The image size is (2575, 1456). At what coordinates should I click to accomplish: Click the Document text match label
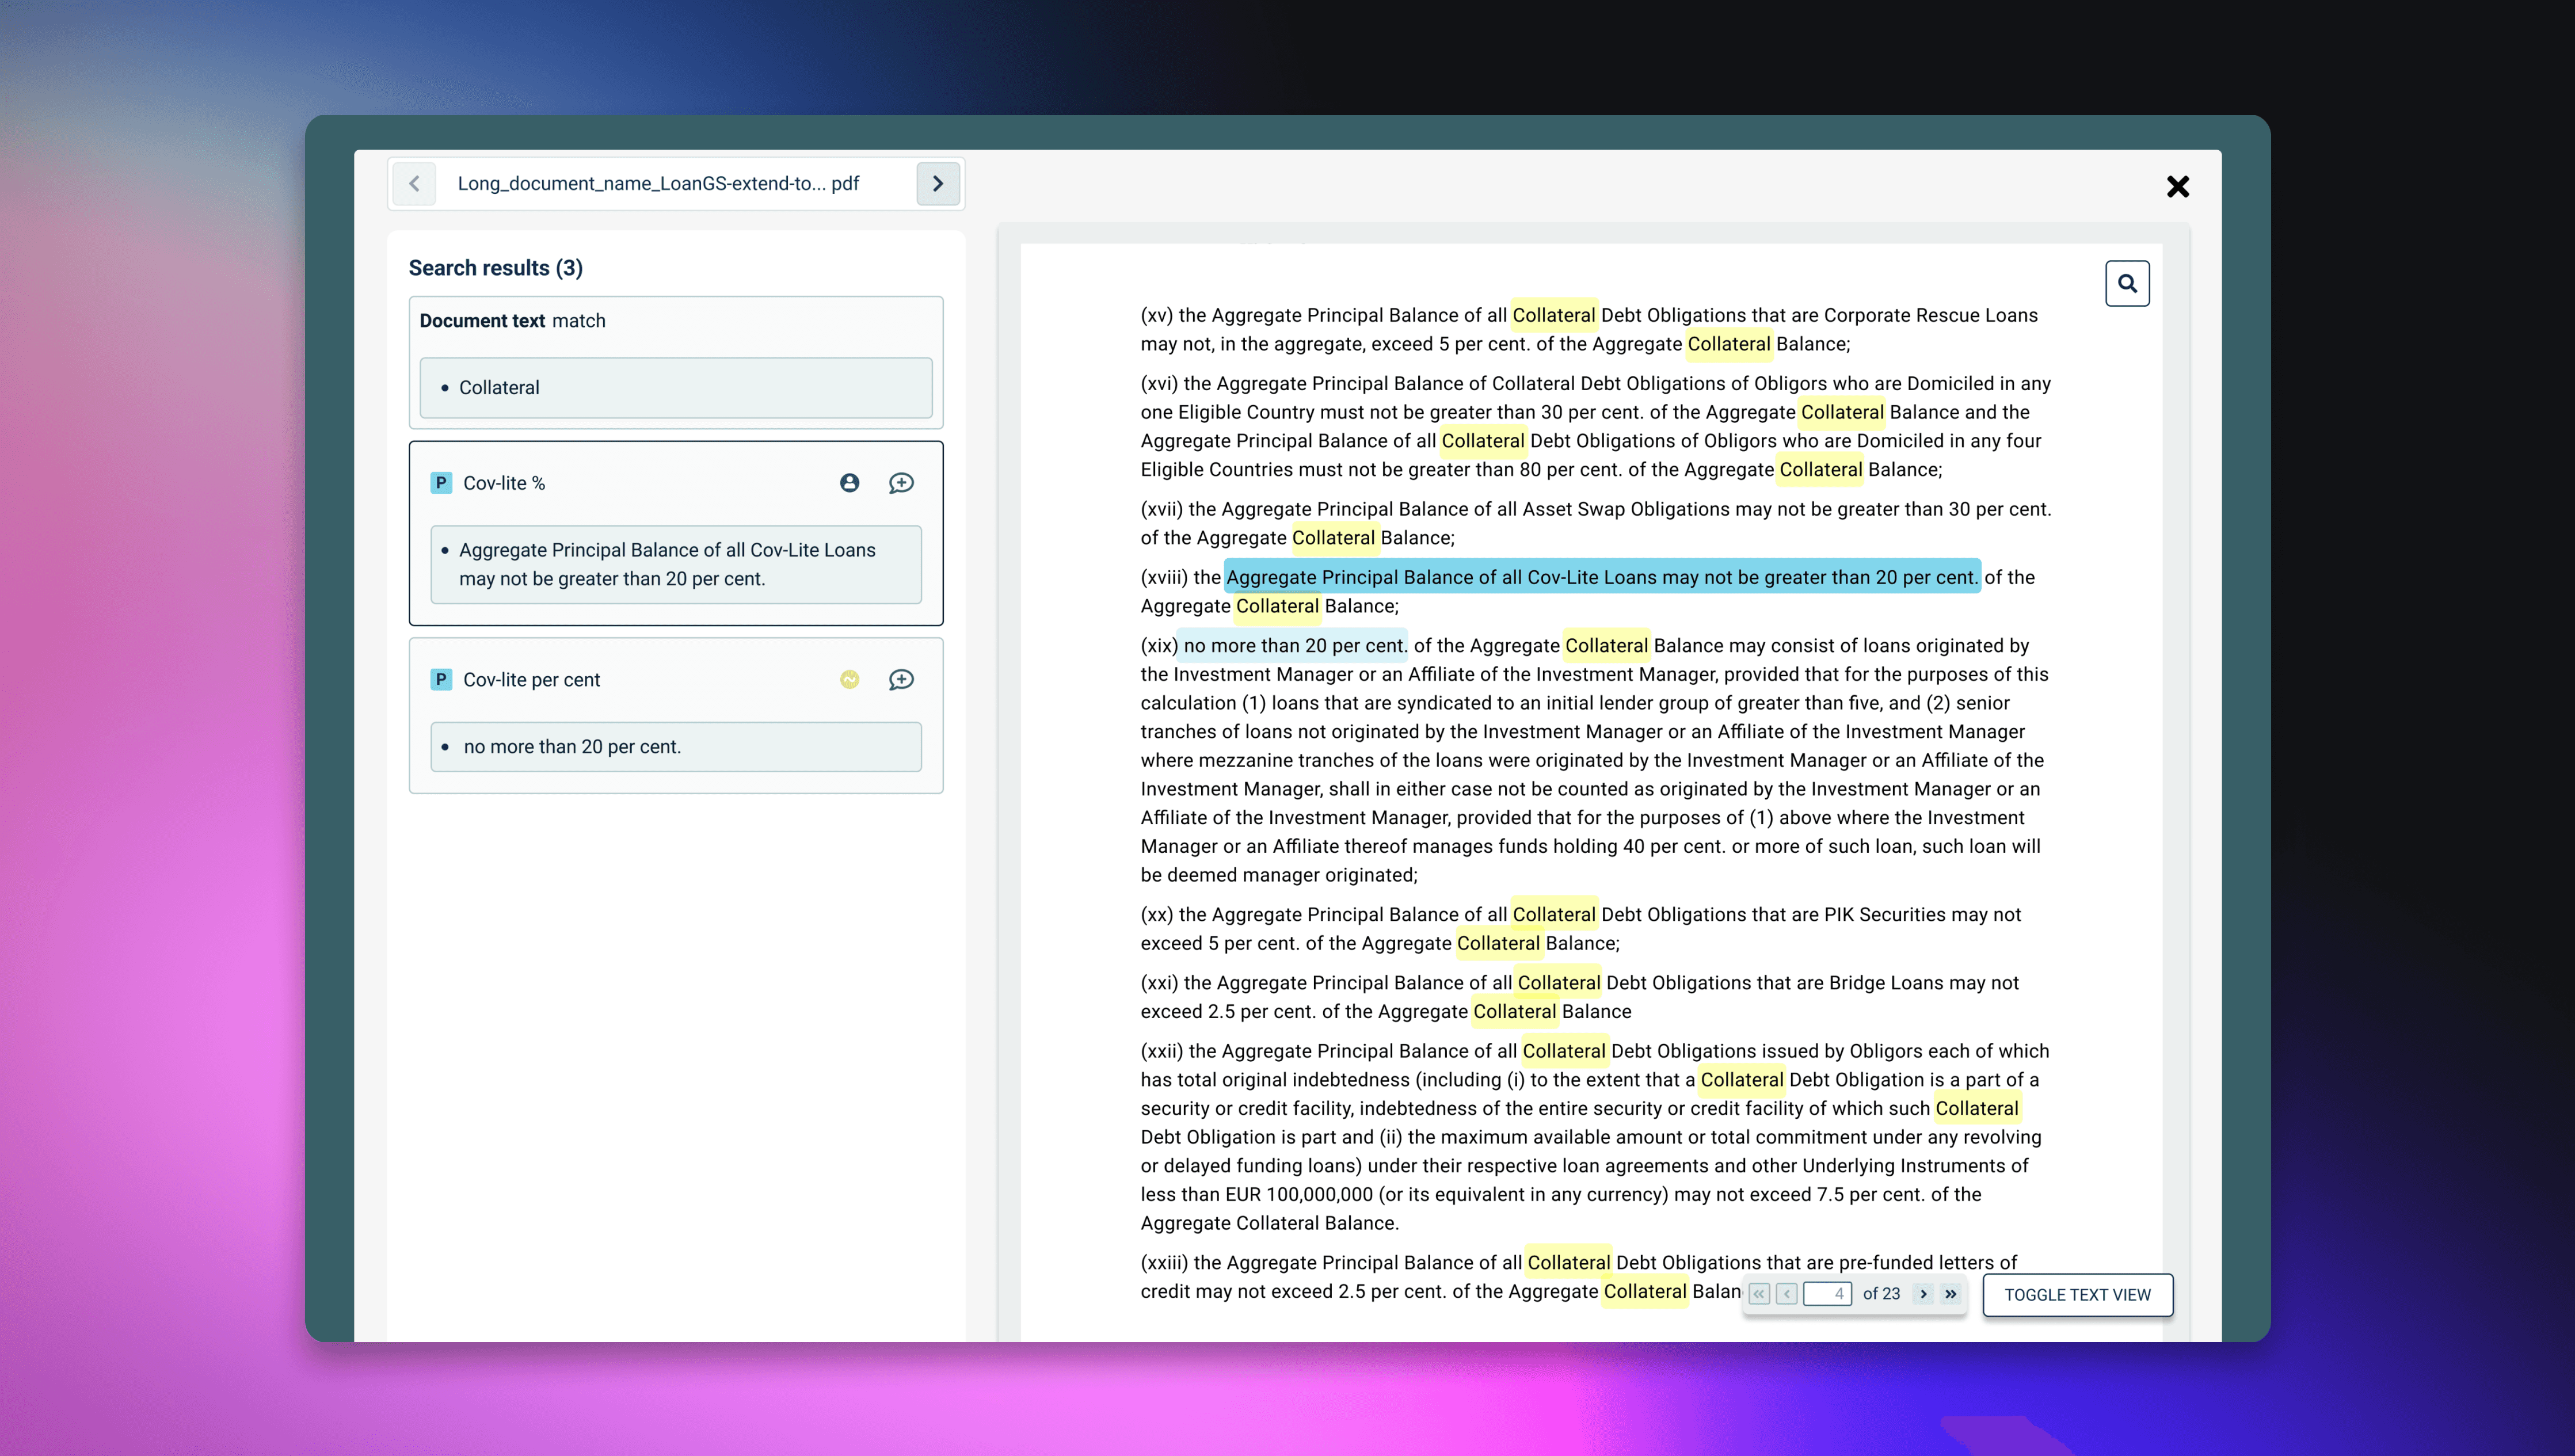pyautogui.click(x=512, y=321)
